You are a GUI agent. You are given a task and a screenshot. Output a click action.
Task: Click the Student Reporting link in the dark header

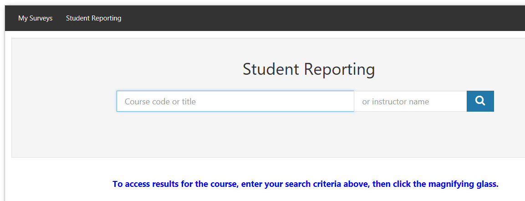click(x=93, y=18)
